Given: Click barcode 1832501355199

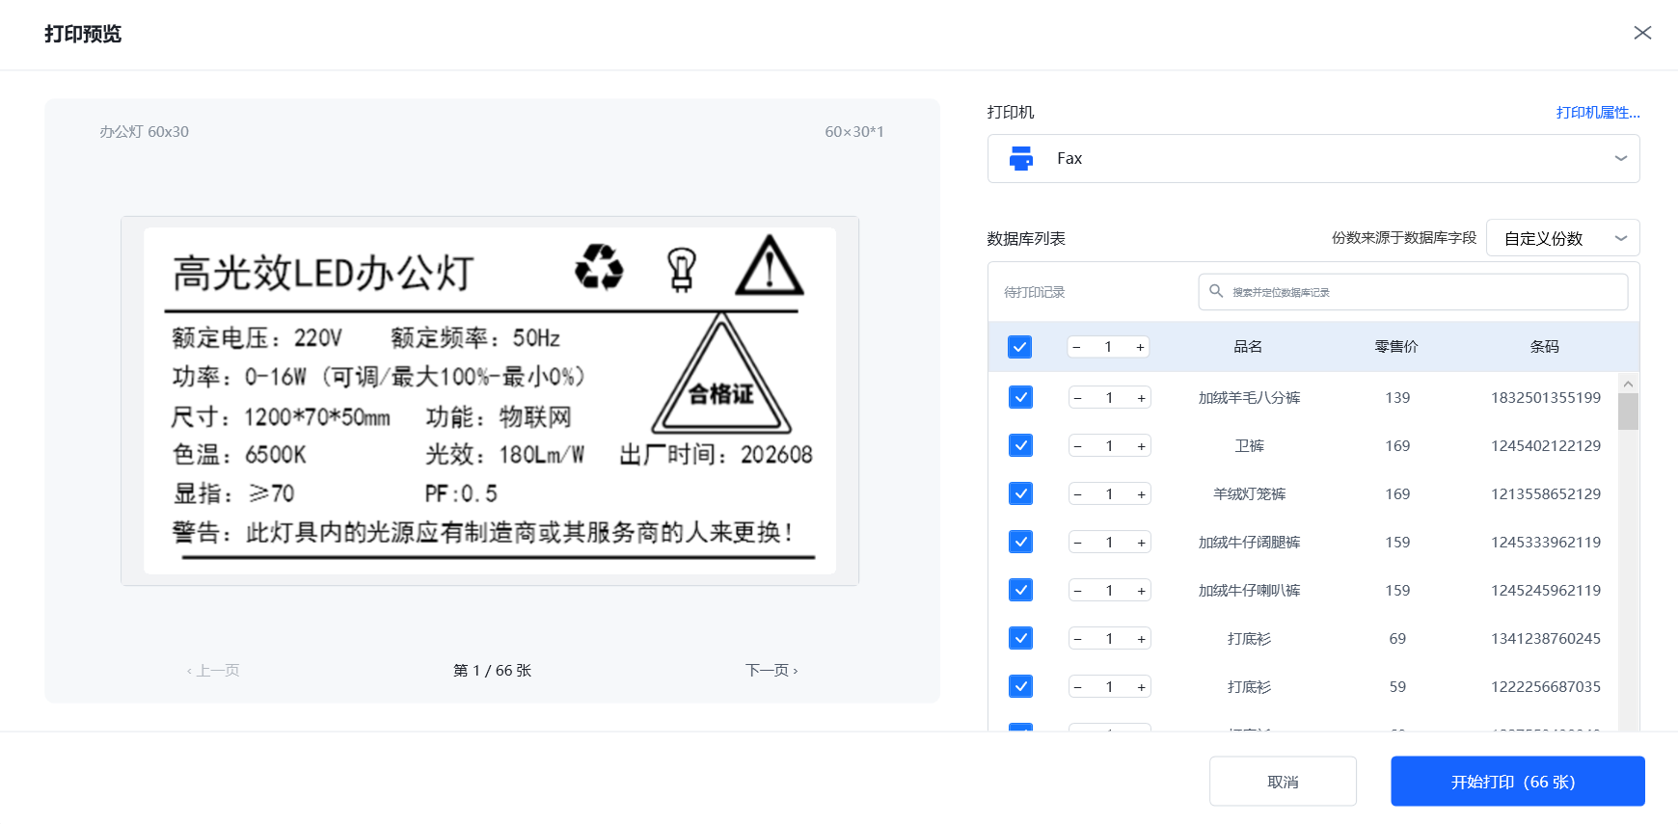Looking at the screenshot, I should [1546, 398].
